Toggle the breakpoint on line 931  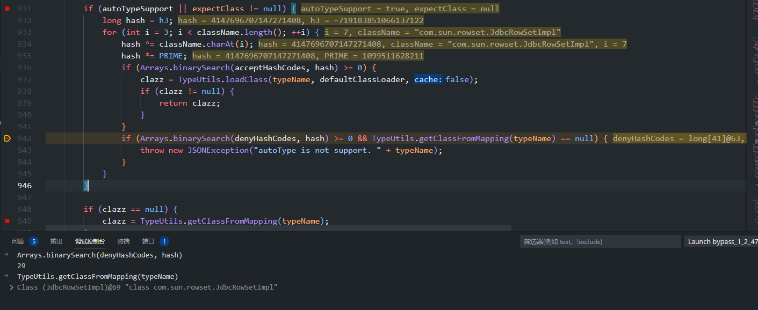7,9
